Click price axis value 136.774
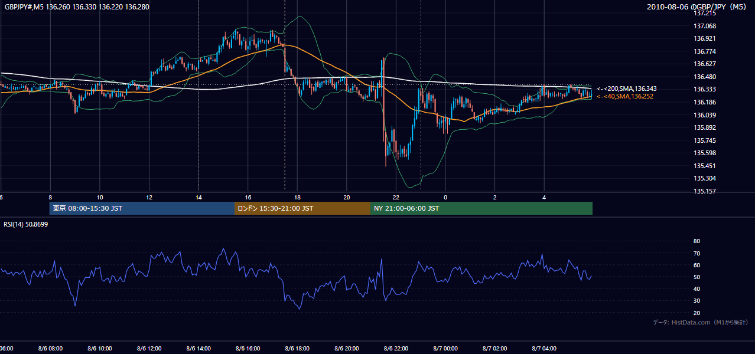 (705, 51)
